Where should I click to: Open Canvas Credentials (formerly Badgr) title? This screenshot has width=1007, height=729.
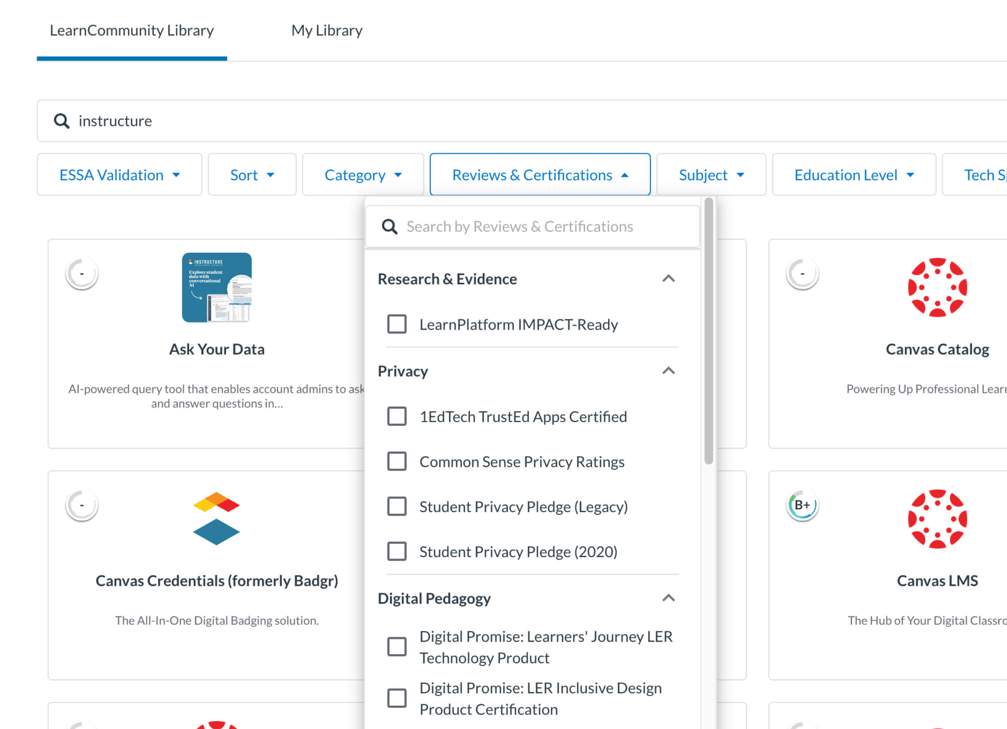217,581
